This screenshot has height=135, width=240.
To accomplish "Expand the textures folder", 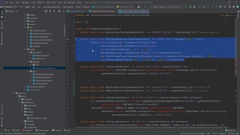I will (x=22, y=121).
